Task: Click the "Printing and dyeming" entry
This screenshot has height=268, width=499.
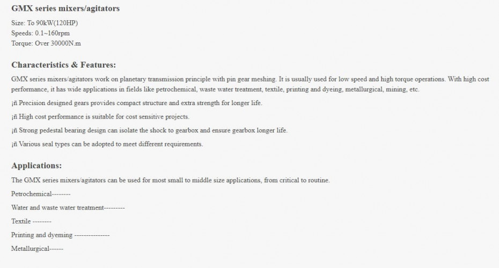Action: click(60, 235)
